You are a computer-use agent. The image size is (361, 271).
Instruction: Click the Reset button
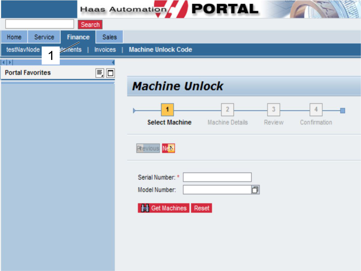click(x=202, y=208)
